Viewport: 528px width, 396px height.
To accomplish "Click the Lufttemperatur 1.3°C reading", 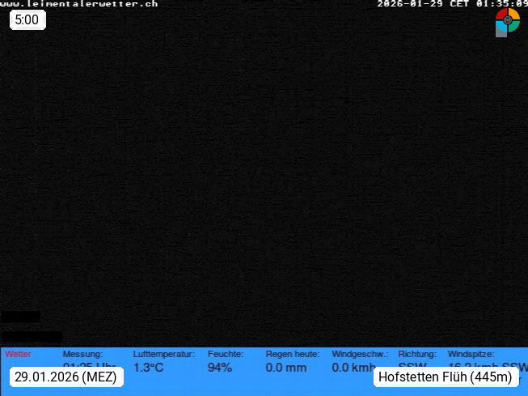I will [x=148, y=368].
